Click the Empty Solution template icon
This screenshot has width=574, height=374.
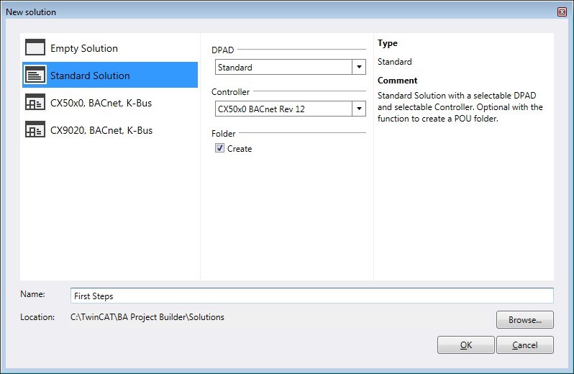click(x=35, y=47)
